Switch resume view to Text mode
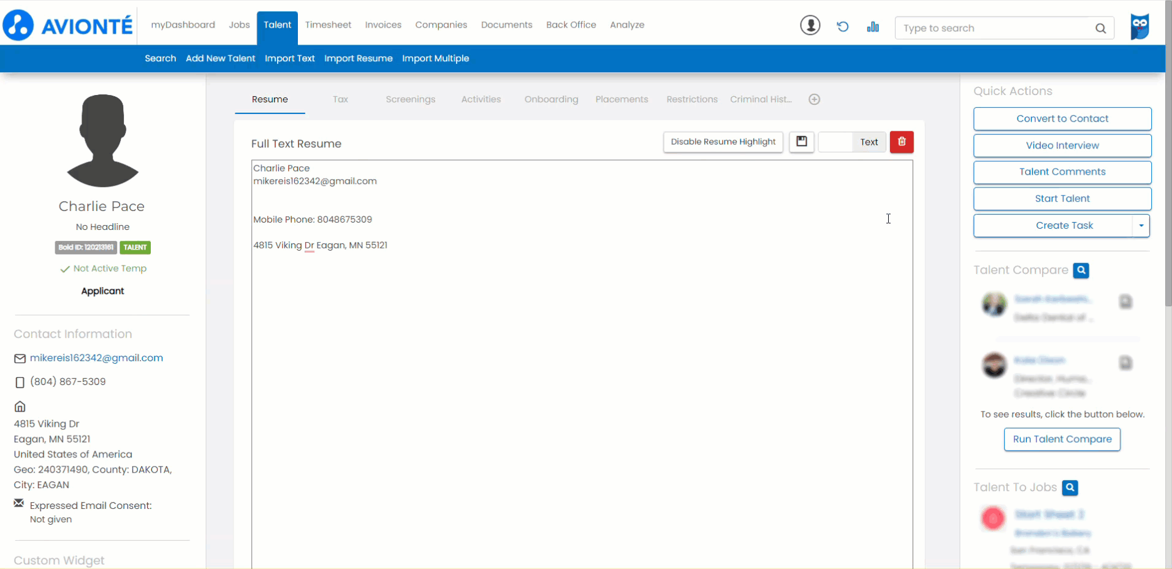This screenshot has height=569, width=1172. tap(869, 142)
